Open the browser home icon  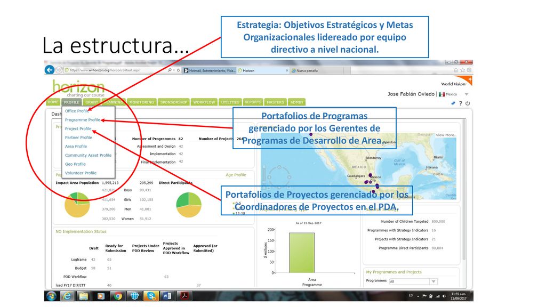tap(456, 70)
